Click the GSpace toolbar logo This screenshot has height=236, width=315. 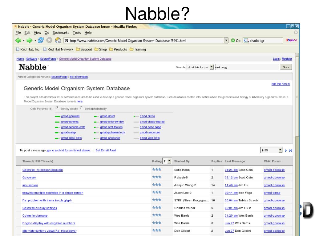291,40
